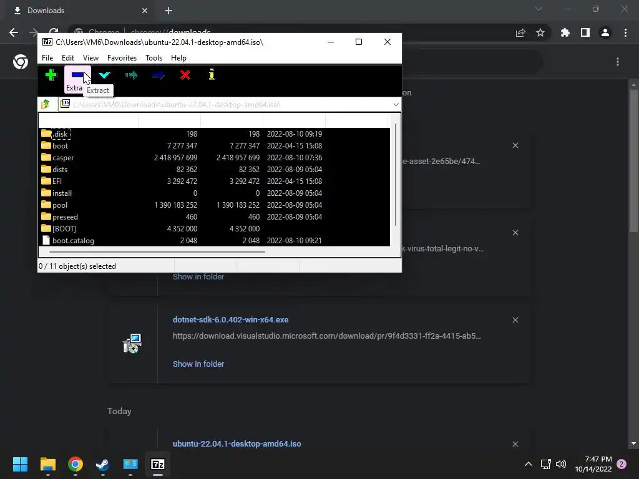
Task: Remove the ubuntu iso download from list
Action: click(515, 444)
